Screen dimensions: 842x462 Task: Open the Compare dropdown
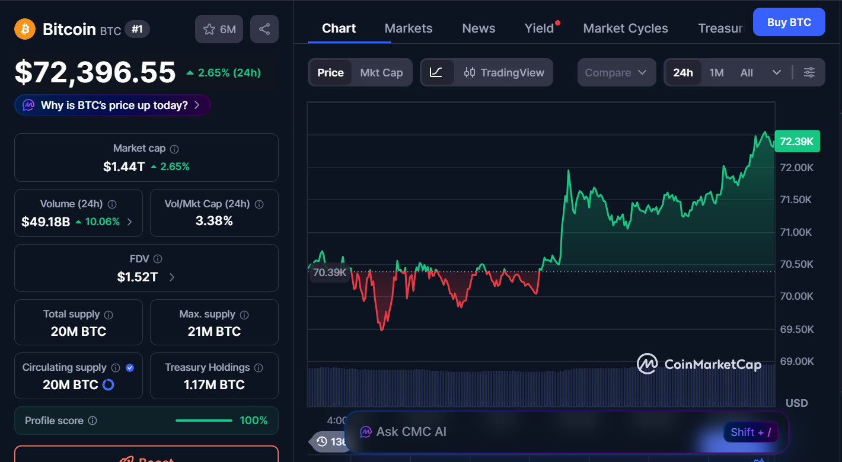[616, 72]
